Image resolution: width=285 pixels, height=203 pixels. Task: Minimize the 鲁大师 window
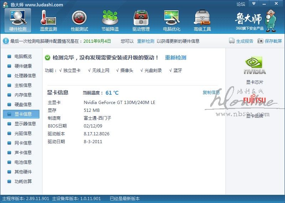tap(264, 4)
